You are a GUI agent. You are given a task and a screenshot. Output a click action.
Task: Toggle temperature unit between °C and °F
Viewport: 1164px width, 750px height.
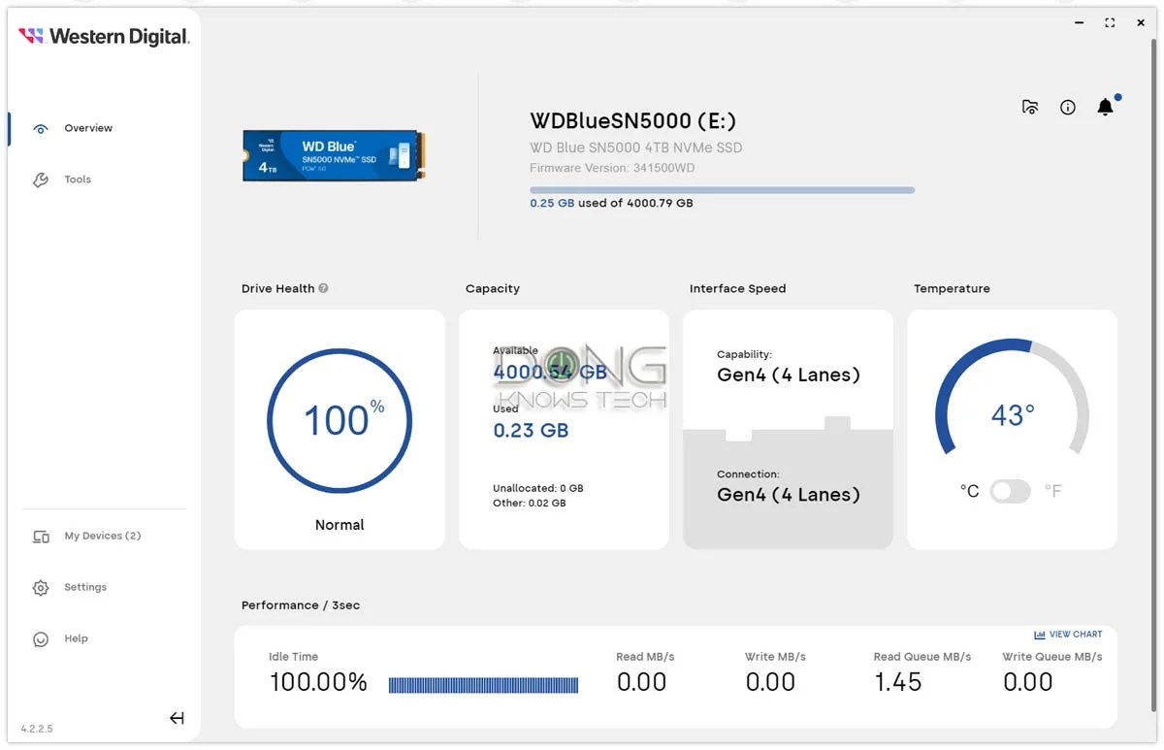(x=1010, y=491)
